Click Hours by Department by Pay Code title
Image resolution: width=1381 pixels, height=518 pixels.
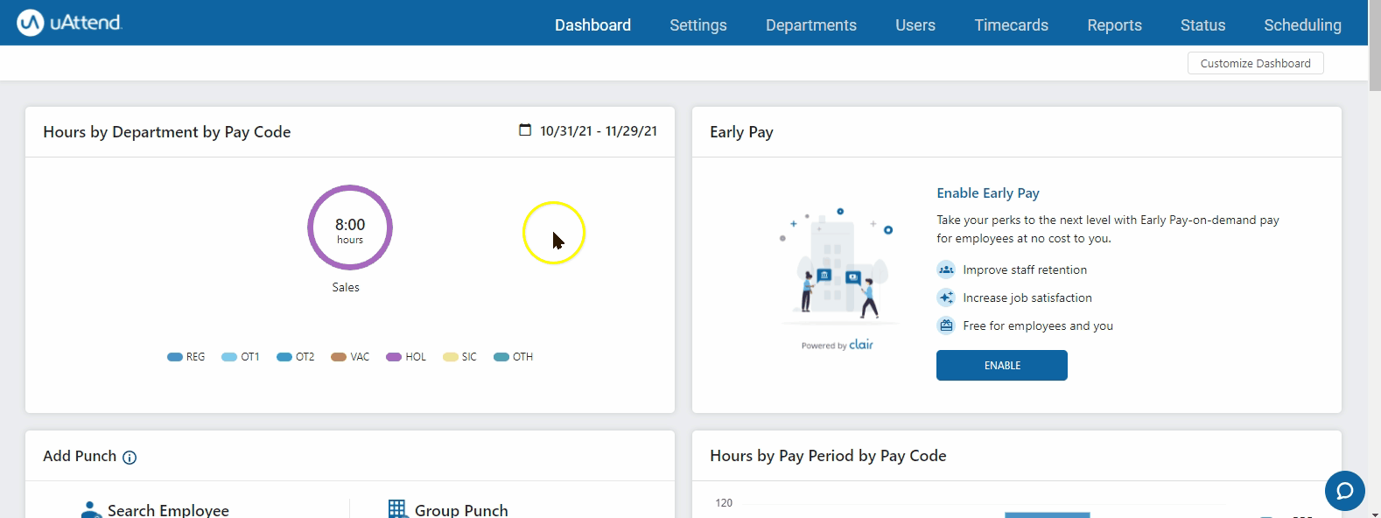[x=166, y=132]
